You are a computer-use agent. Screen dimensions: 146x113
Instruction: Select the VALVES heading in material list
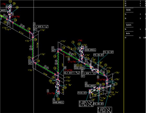(x=128, y=10)
